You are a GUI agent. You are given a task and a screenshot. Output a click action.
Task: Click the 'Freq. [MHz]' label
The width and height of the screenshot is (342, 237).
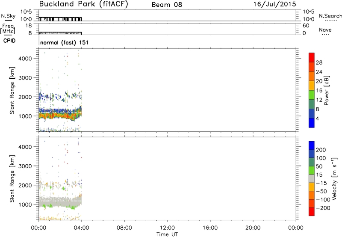(x=8, y=29)
